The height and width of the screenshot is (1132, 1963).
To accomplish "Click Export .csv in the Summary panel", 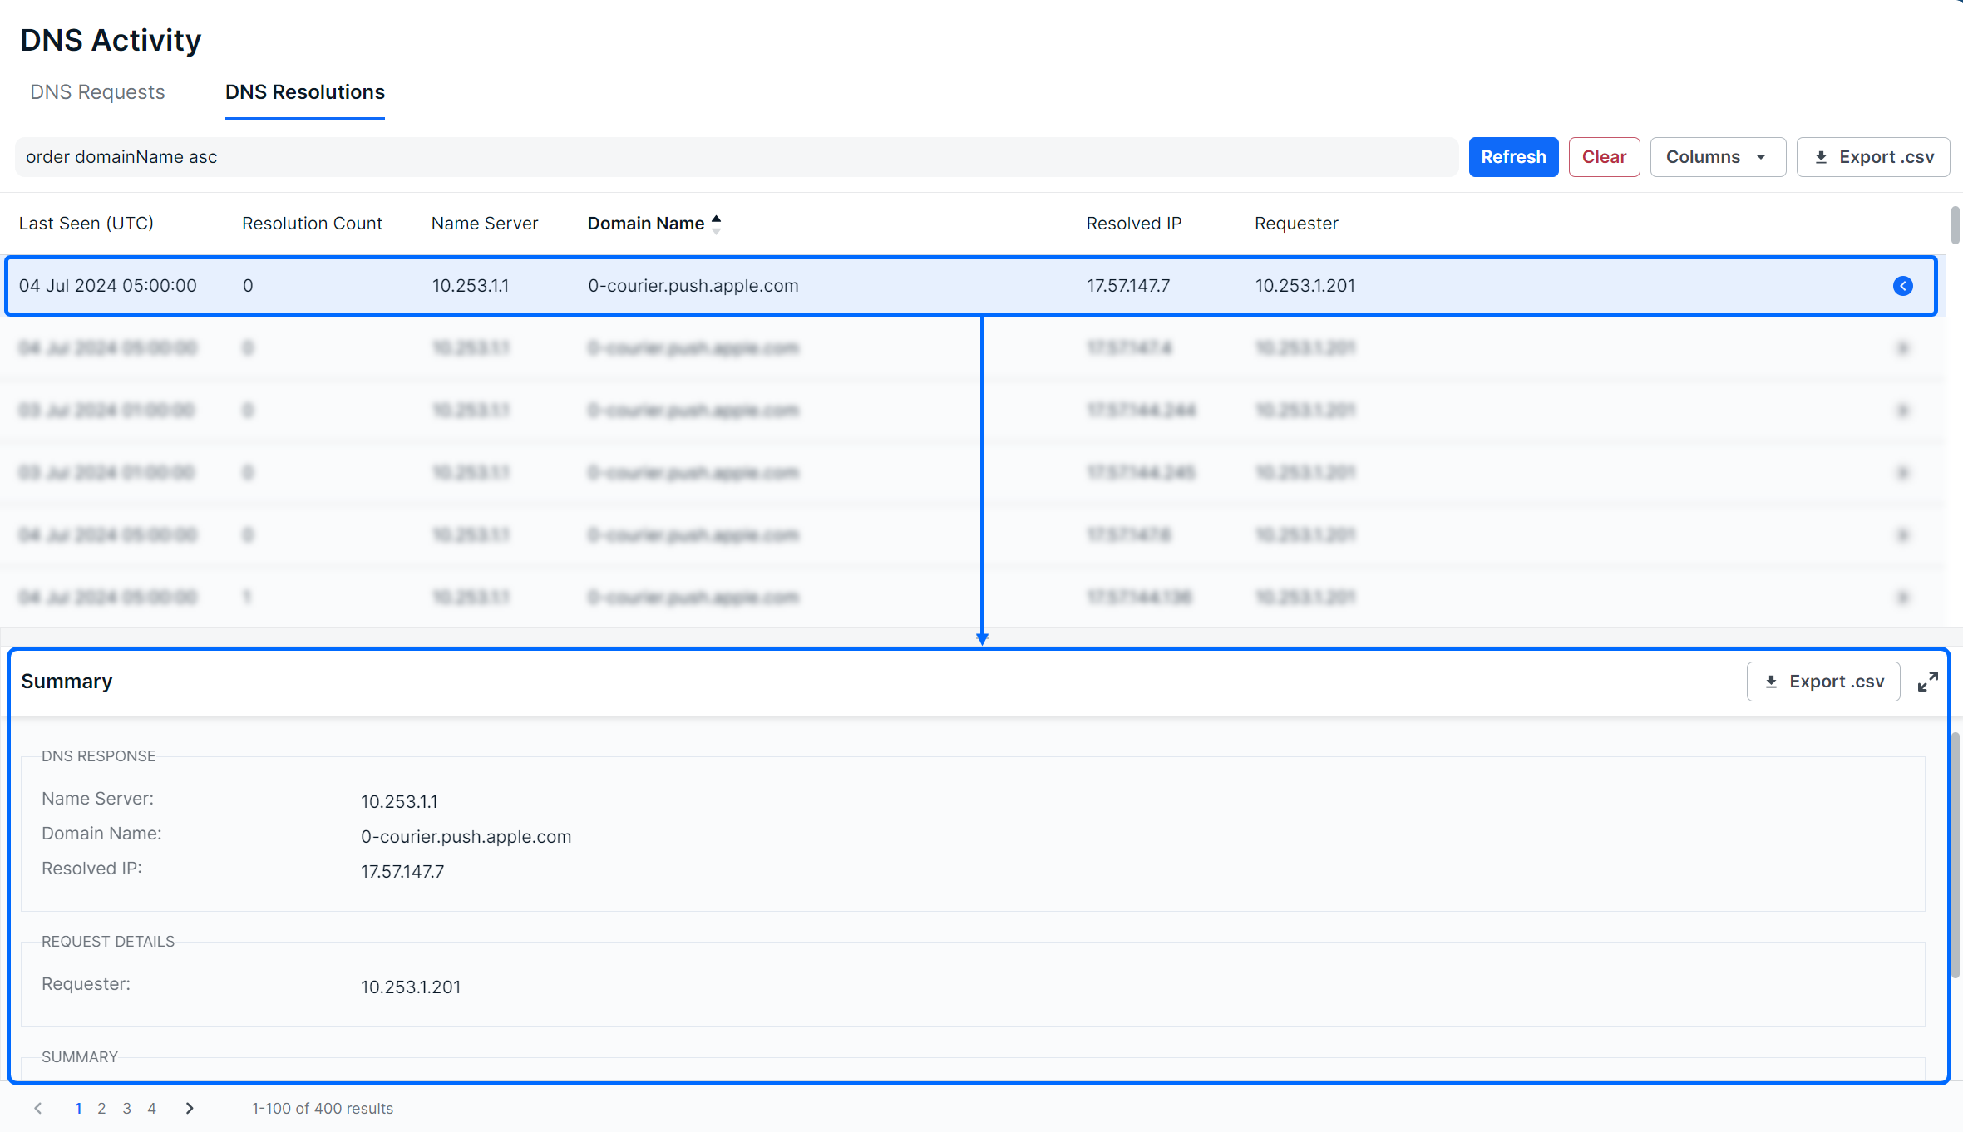I will pos(1823,682).
